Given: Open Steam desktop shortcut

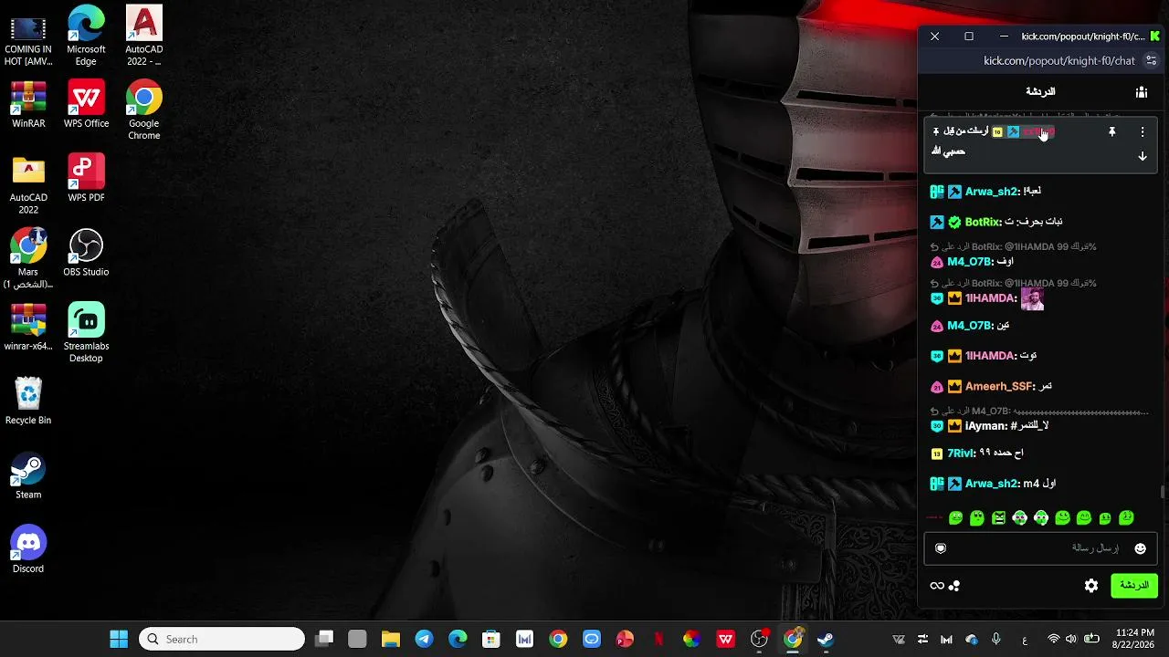Looking at the screenshot, I should [28, 475].
